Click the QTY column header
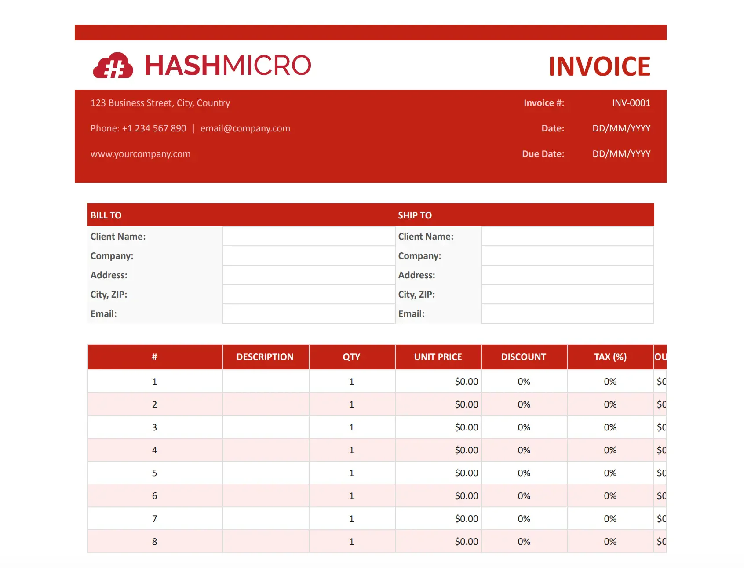 pyautogui.click(x=352, y=357)
